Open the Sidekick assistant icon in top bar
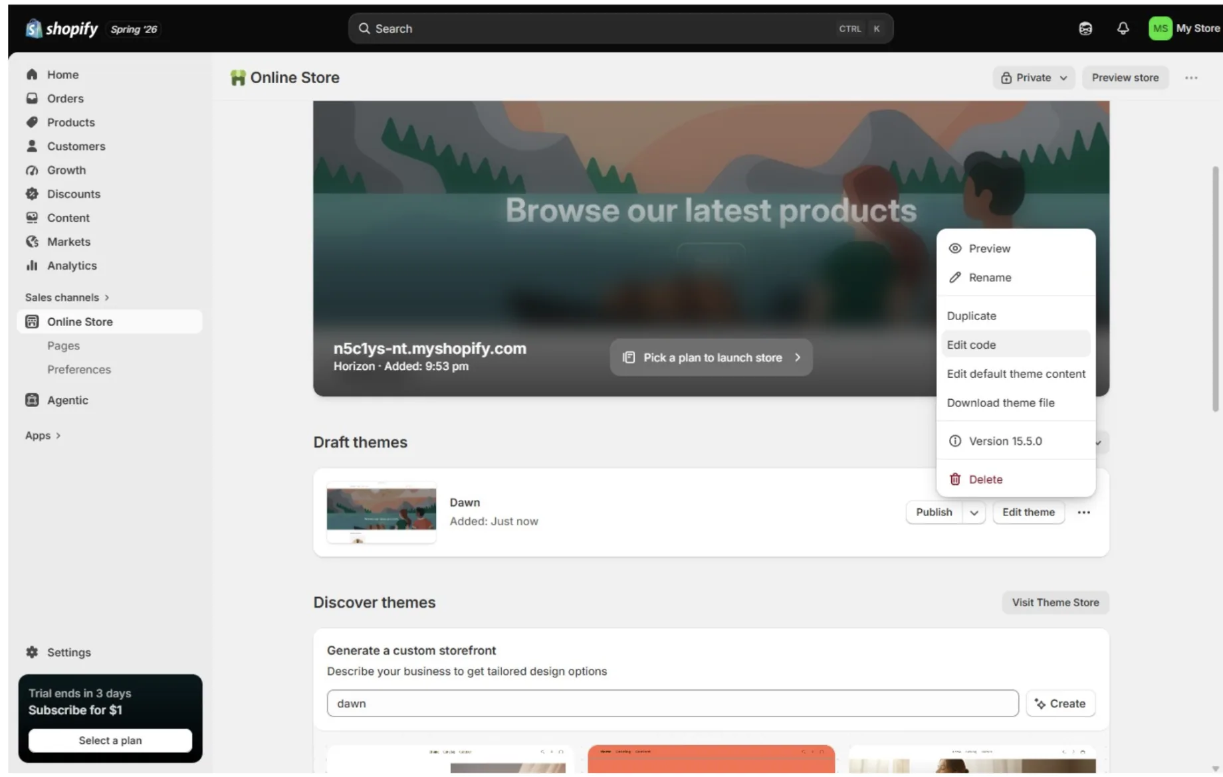The height and width of the screenshot is (777, 1223). click(x=1085, y=29)
